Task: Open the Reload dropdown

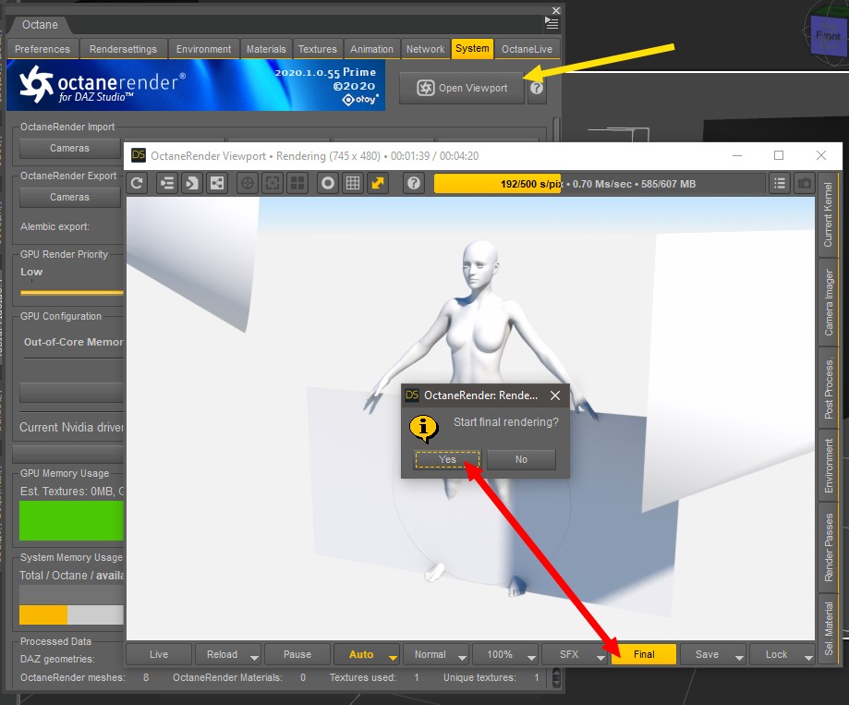Action: coord(254,657)
